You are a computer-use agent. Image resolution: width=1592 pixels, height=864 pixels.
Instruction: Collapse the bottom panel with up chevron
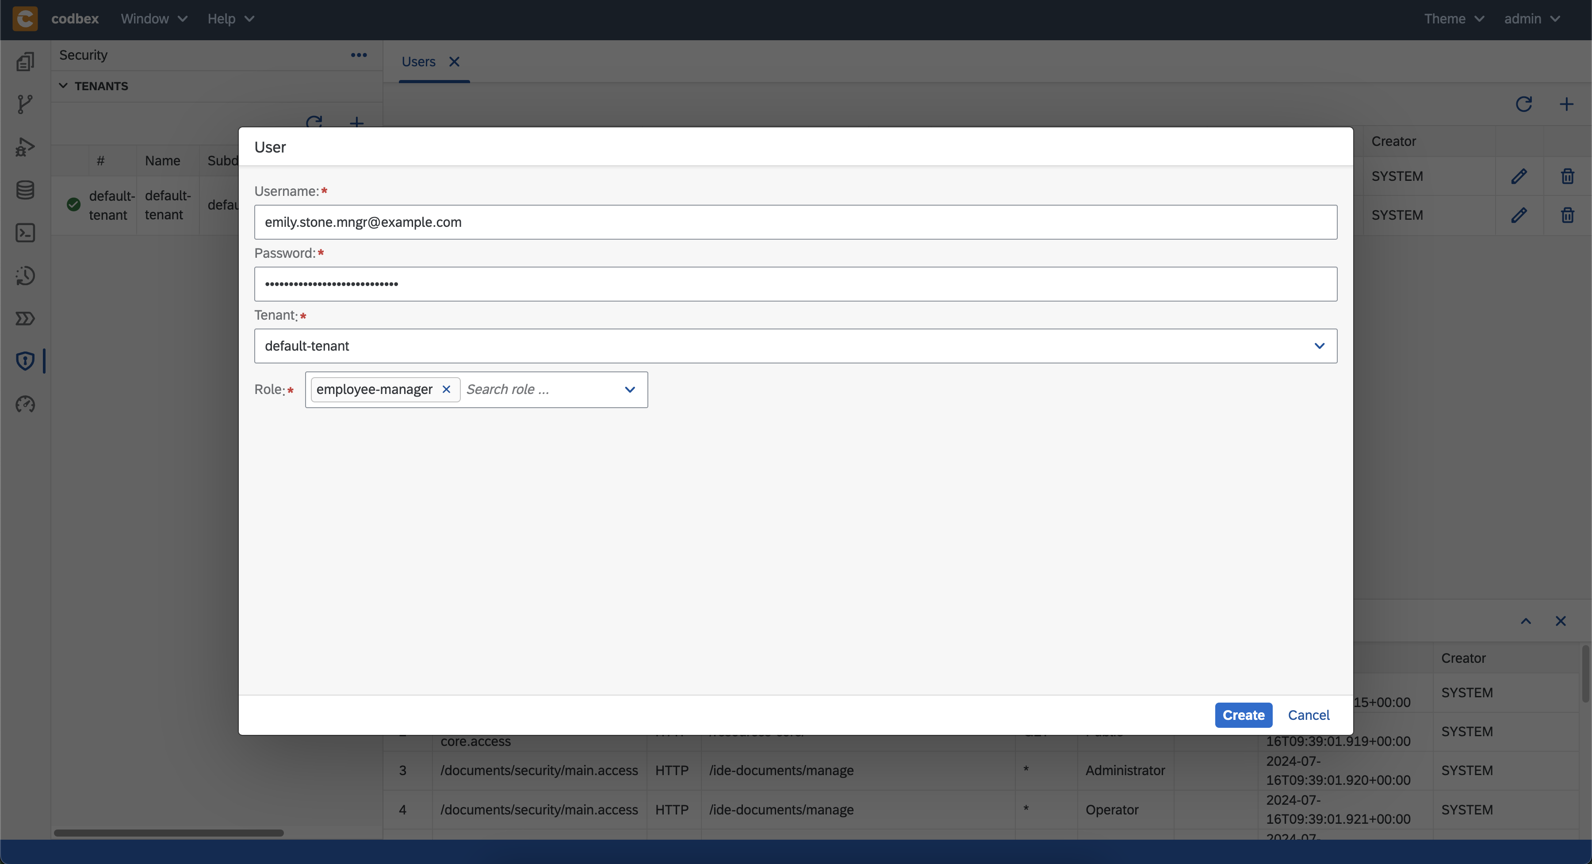1526,621
